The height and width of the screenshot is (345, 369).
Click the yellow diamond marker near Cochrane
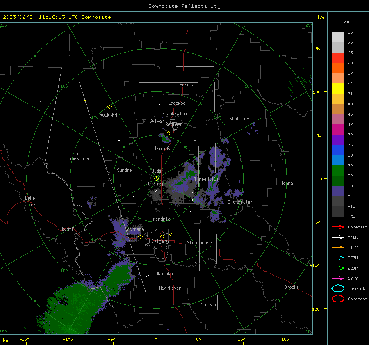(140, 237)
